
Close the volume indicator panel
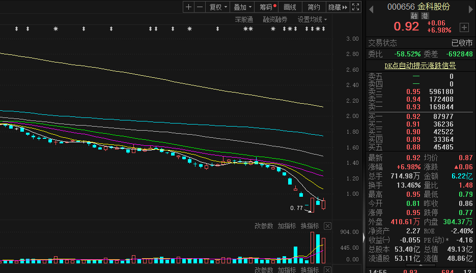click(327, 226)
